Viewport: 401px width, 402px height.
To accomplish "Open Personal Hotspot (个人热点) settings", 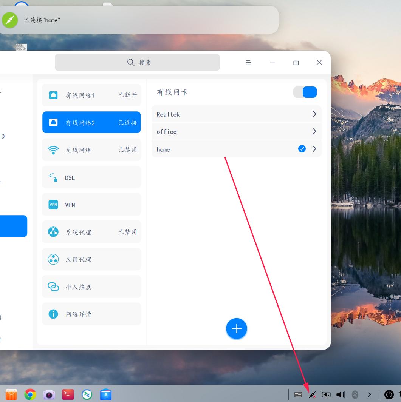I will 91,286.
